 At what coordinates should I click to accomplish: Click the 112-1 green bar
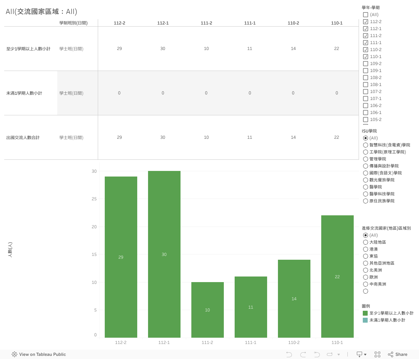[x=164, y=254]
